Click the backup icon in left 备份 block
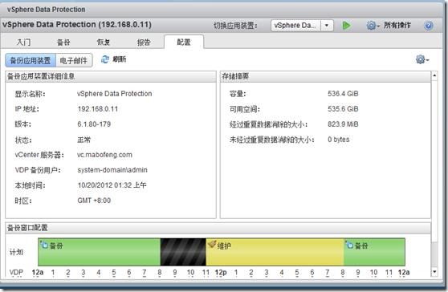Image resolution: width=448 pixels, height=292 pixels. coord(43,245)
